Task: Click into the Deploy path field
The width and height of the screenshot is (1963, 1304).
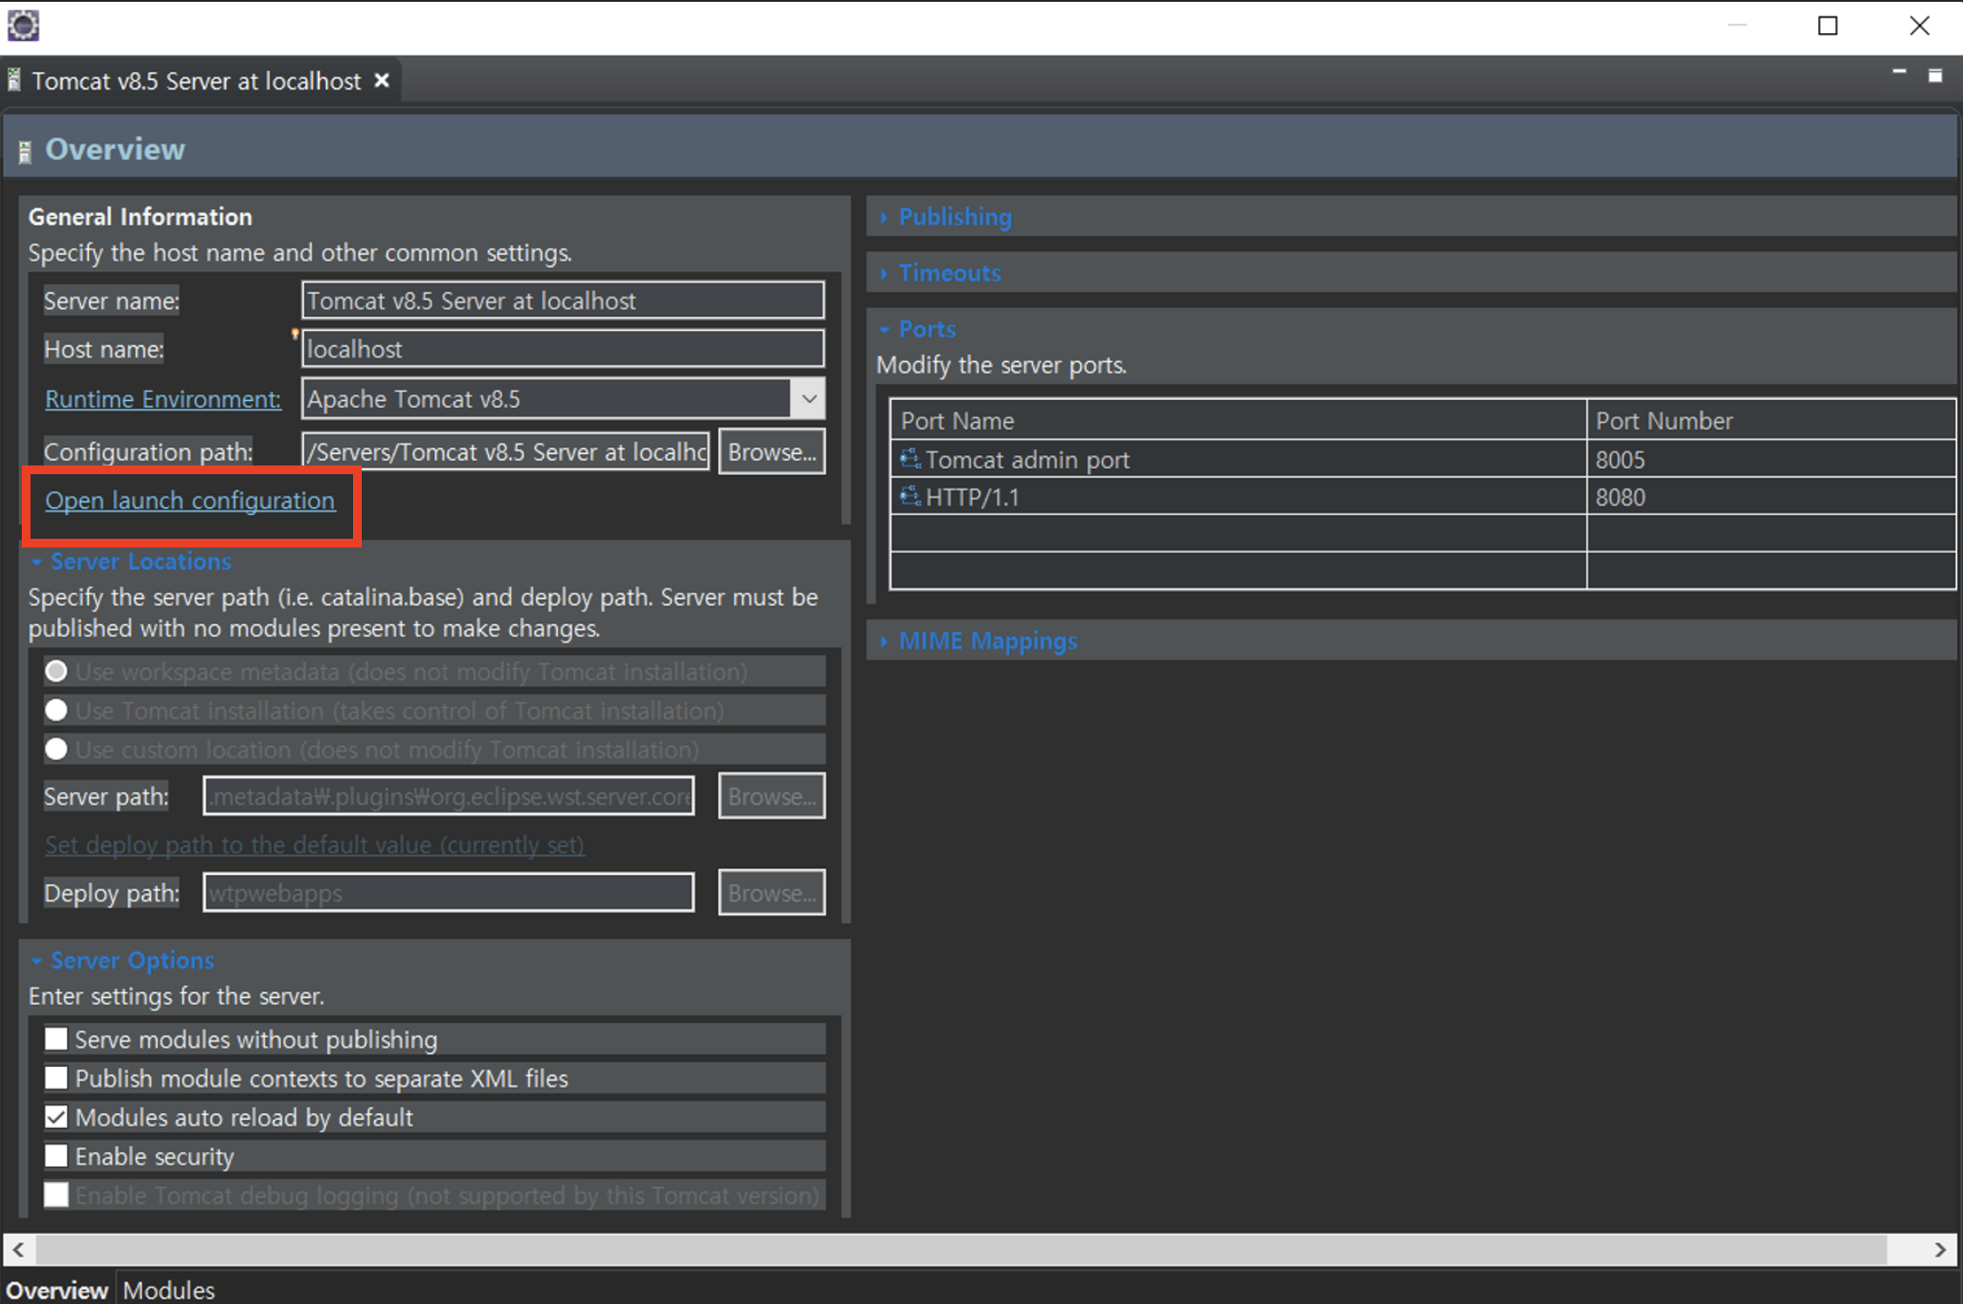Action: pos(449,893)
